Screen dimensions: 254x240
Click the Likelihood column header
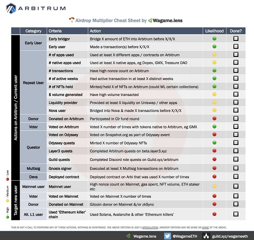click(x=214, y=31)
